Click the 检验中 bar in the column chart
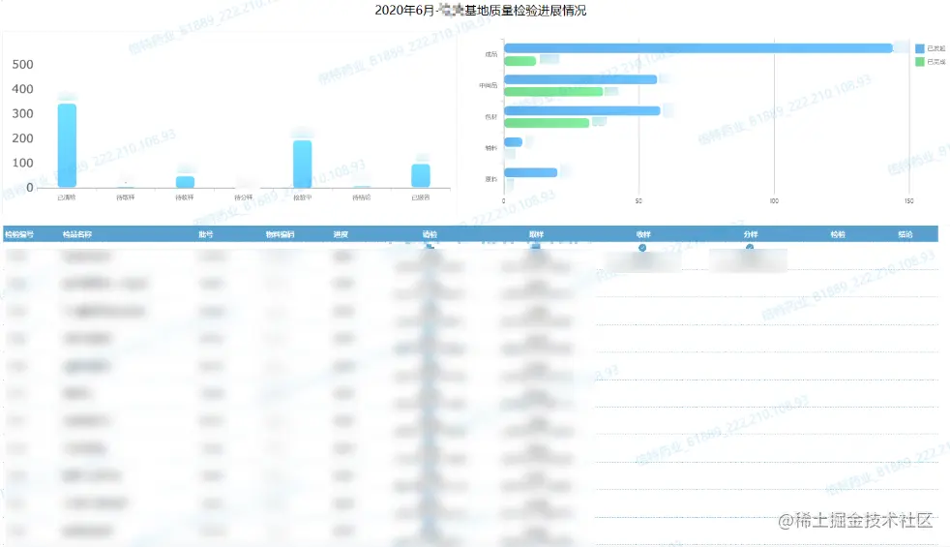950x547 pixels. click(x=303, y=164)
